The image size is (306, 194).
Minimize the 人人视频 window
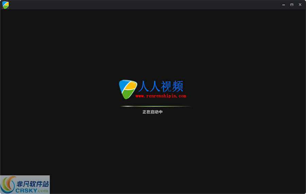[x=284, y=5]
